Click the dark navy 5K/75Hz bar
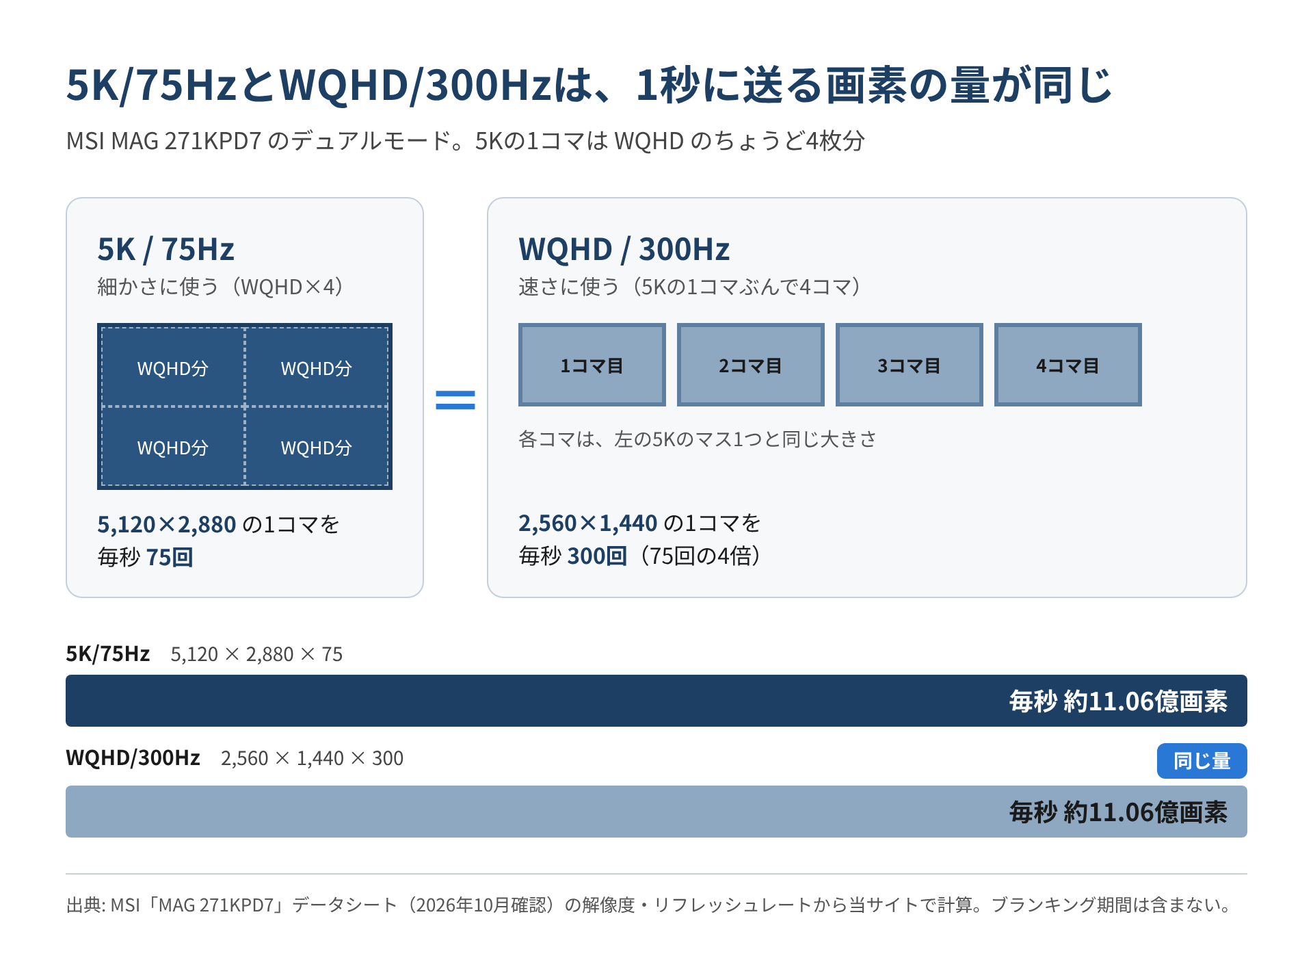The width and height of the screenshot is (1313, 958). (x=656, y=701)
